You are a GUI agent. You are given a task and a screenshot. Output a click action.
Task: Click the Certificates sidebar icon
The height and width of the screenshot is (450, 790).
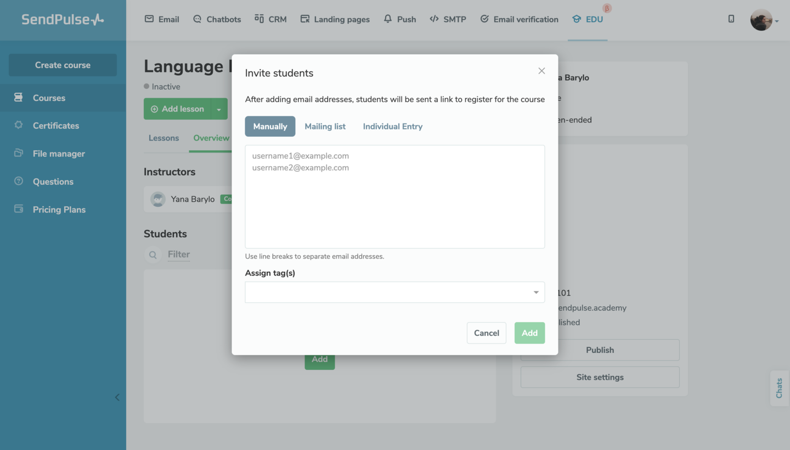tap(19, 125)
